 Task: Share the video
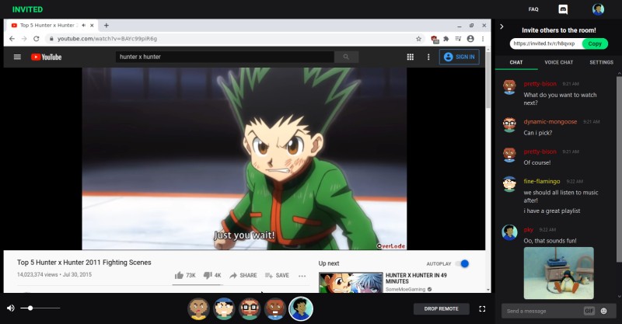click(x=243, y=275)
